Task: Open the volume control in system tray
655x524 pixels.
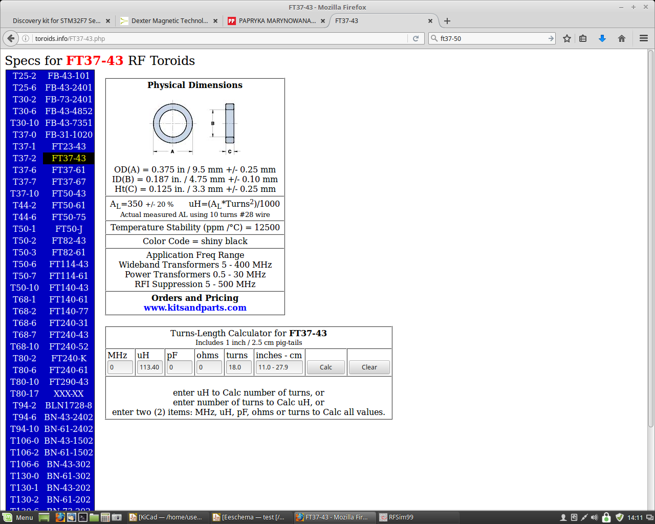Action: pos(594,517)
